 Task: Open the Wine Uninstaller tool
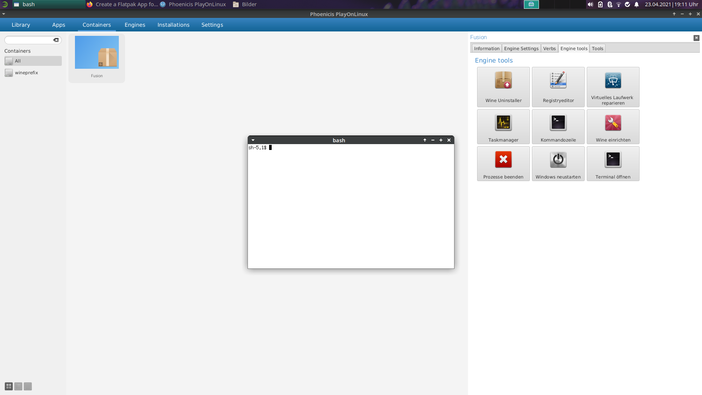point(503,87)
